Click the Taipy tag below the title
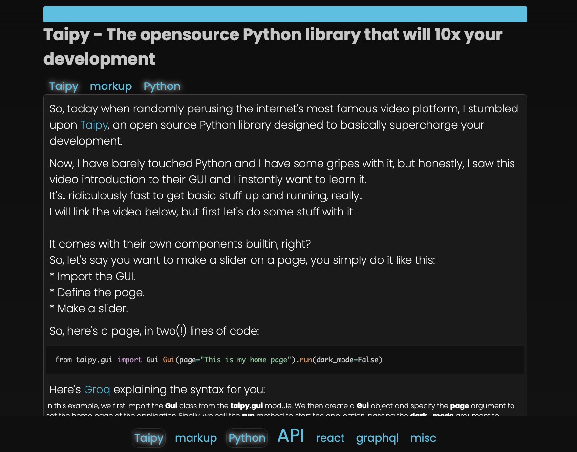Viewport: 577px width, 452px height. point(64,86)
